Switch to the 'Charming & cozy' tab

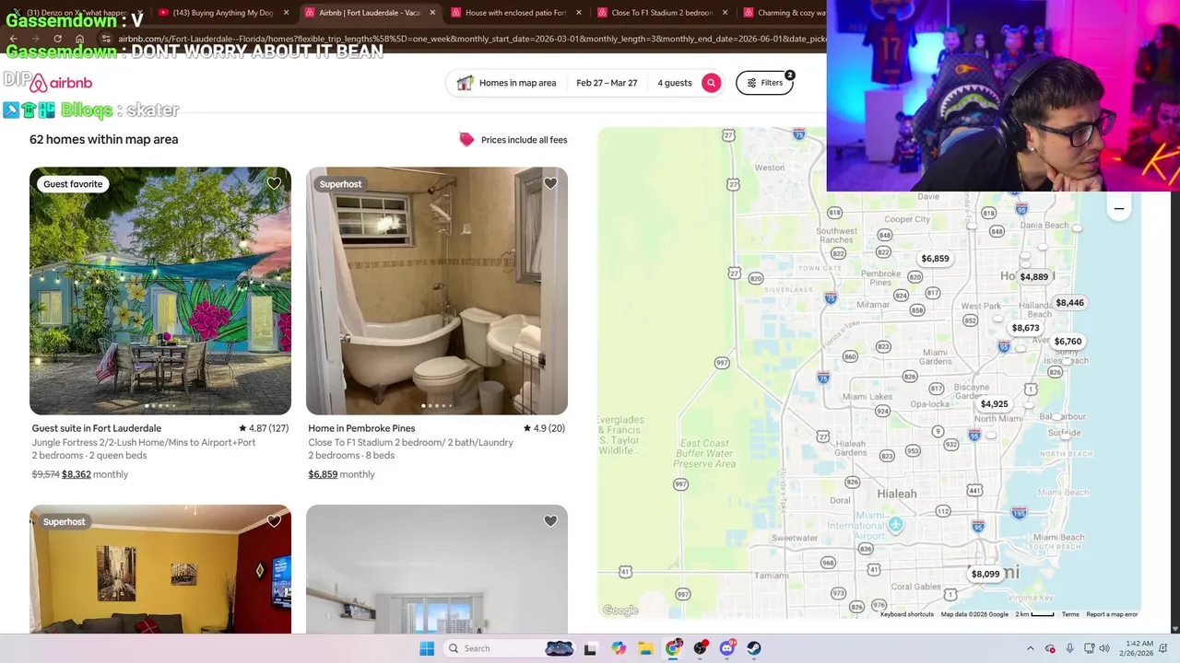784,13
